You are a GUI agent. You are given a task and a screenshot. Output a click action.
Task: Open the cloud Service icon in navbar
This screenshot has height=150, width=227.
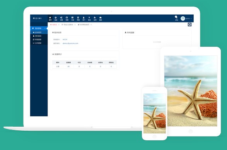click(101, 19)
